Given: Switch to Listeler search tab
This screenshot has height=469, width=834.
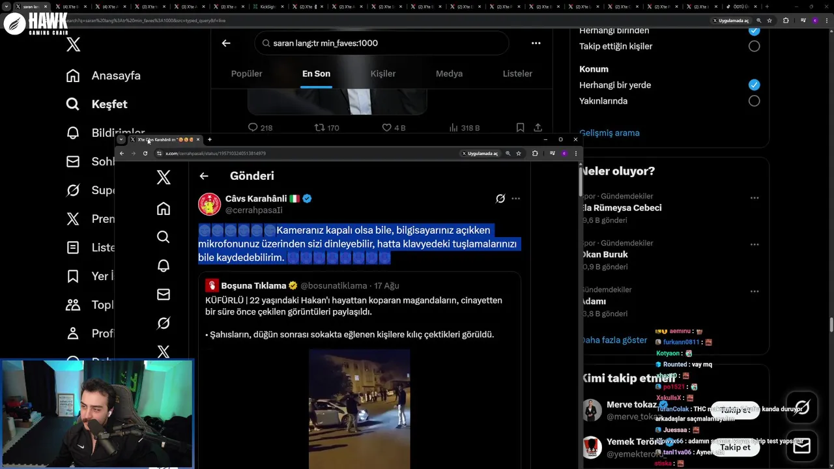Looking at the screenshot, I should [x=517, y=74].
